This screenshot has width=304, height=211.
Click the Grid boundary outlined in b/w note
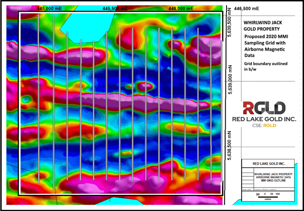coord(266,66)
